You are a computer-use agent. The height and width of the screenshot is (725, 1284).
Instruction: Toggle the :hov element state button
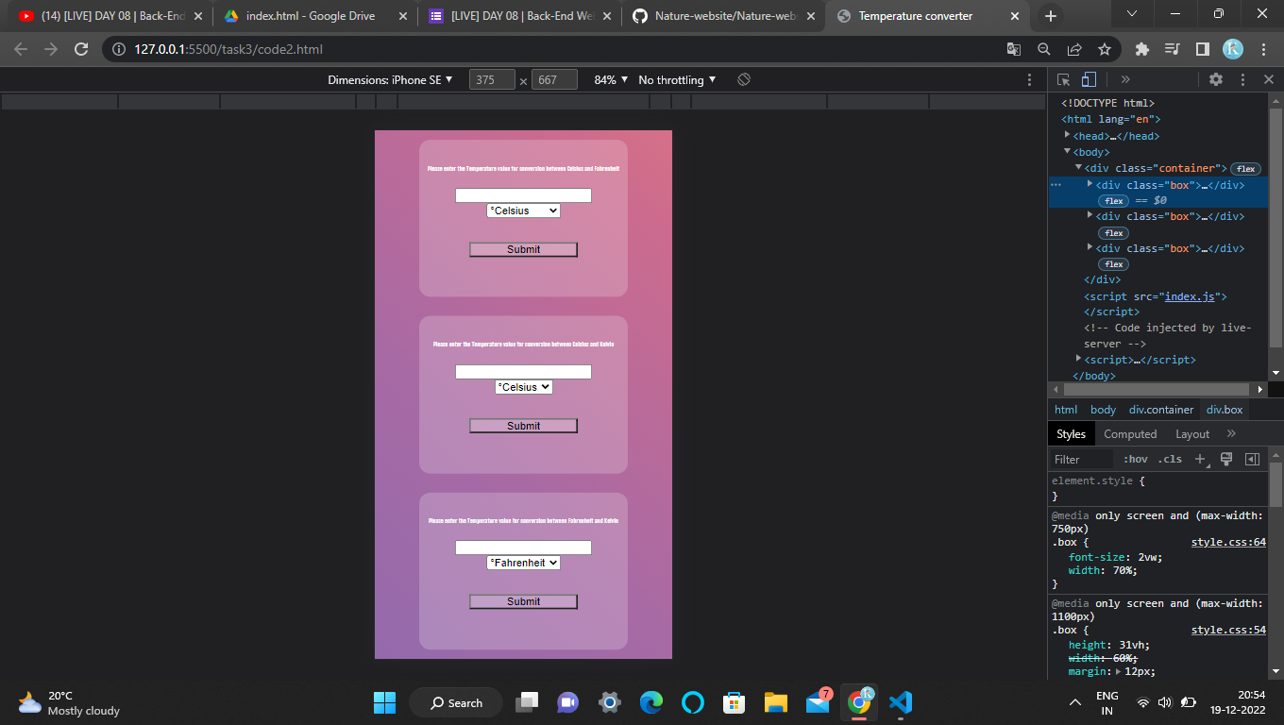[x=1136, y=459]
